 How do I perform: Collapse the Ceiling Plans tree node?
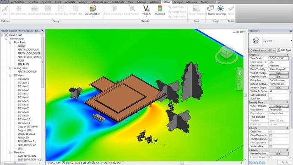coord(10,68)
